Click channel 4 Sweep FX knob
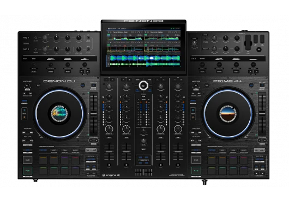 point(178,129)
